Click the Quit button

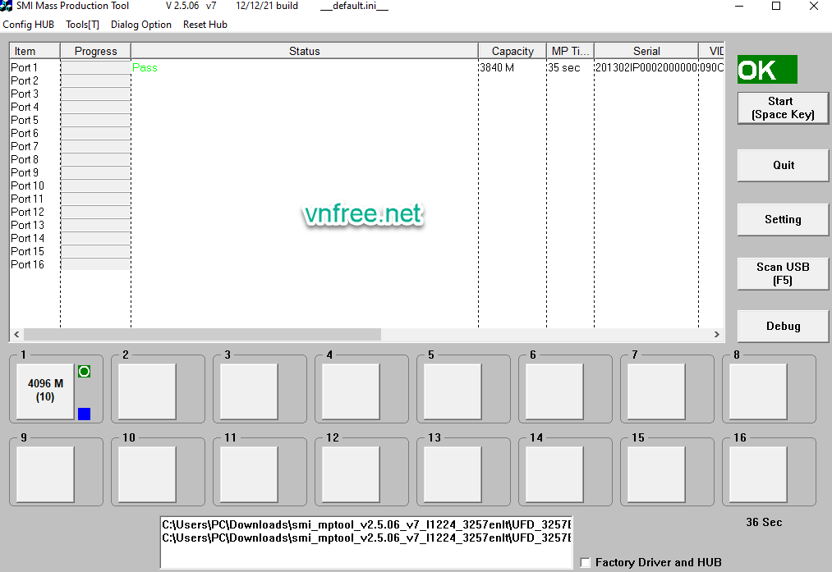click(x=783, y=165)
